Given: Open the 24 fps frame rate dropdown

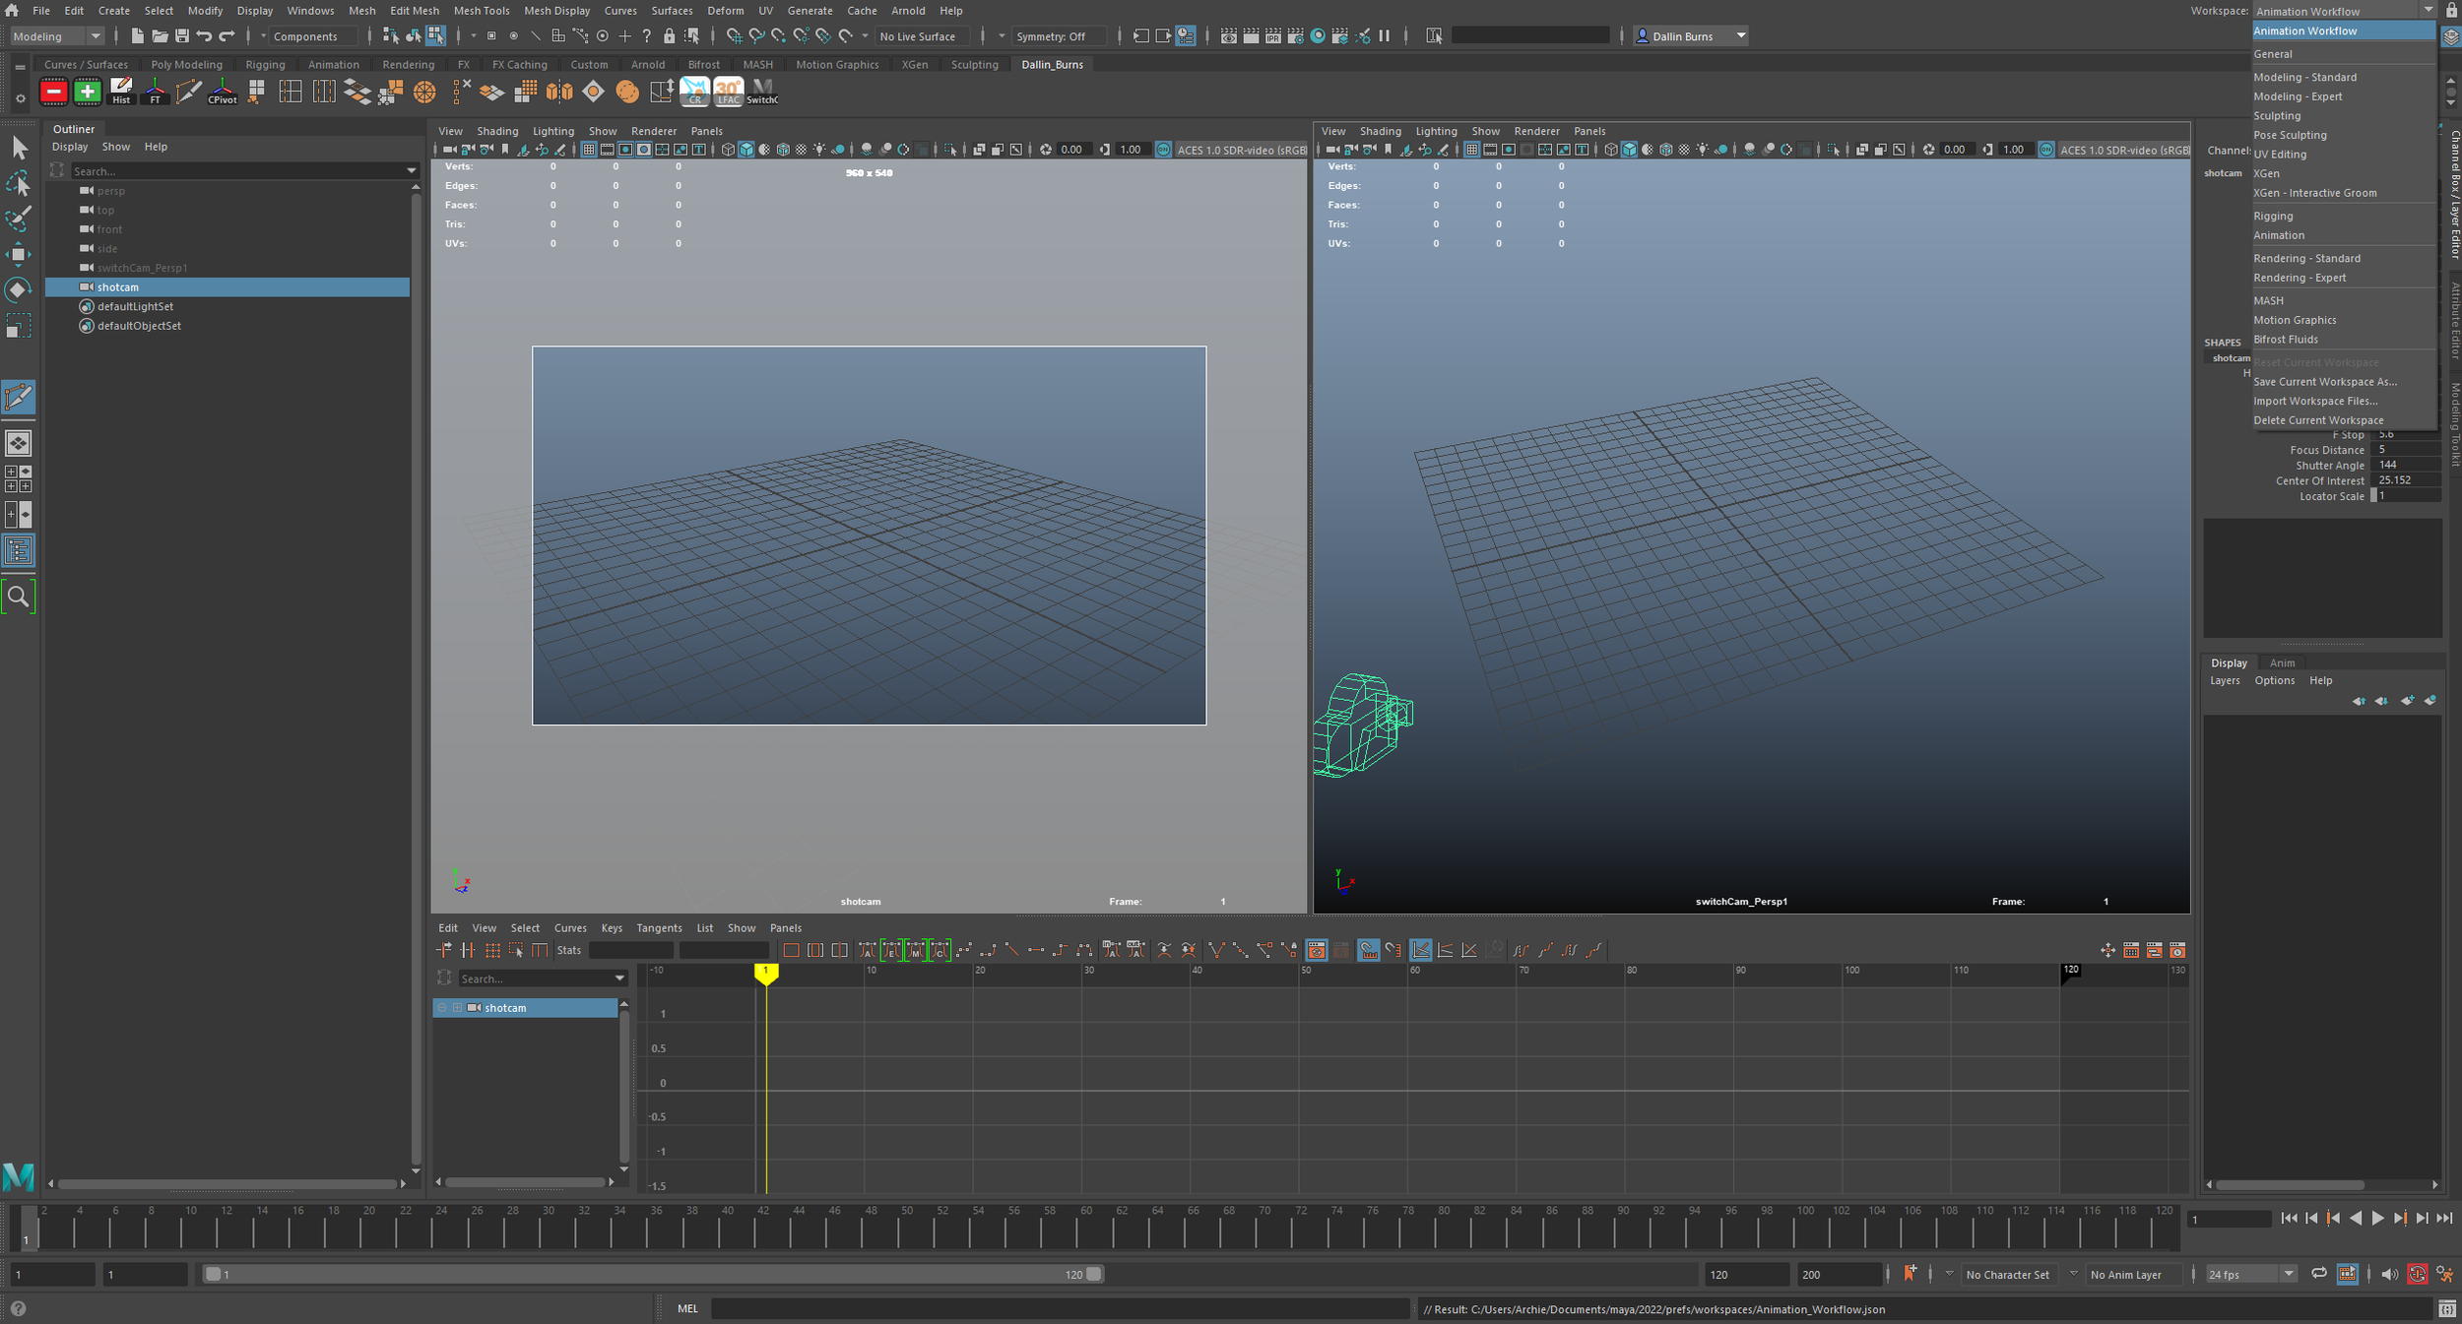Looking at the screenshot, I should point(2250,1274).
